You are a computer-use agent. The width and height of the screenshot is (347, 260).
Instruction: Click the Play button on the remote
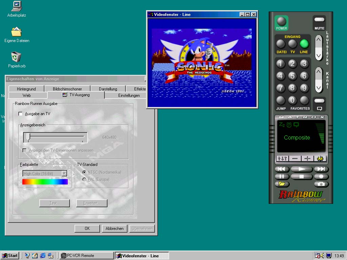point(301,169)
